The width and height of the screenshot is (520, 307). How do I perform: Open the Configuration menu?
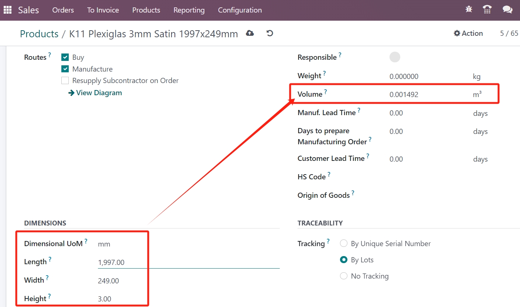tap(240, 10)
